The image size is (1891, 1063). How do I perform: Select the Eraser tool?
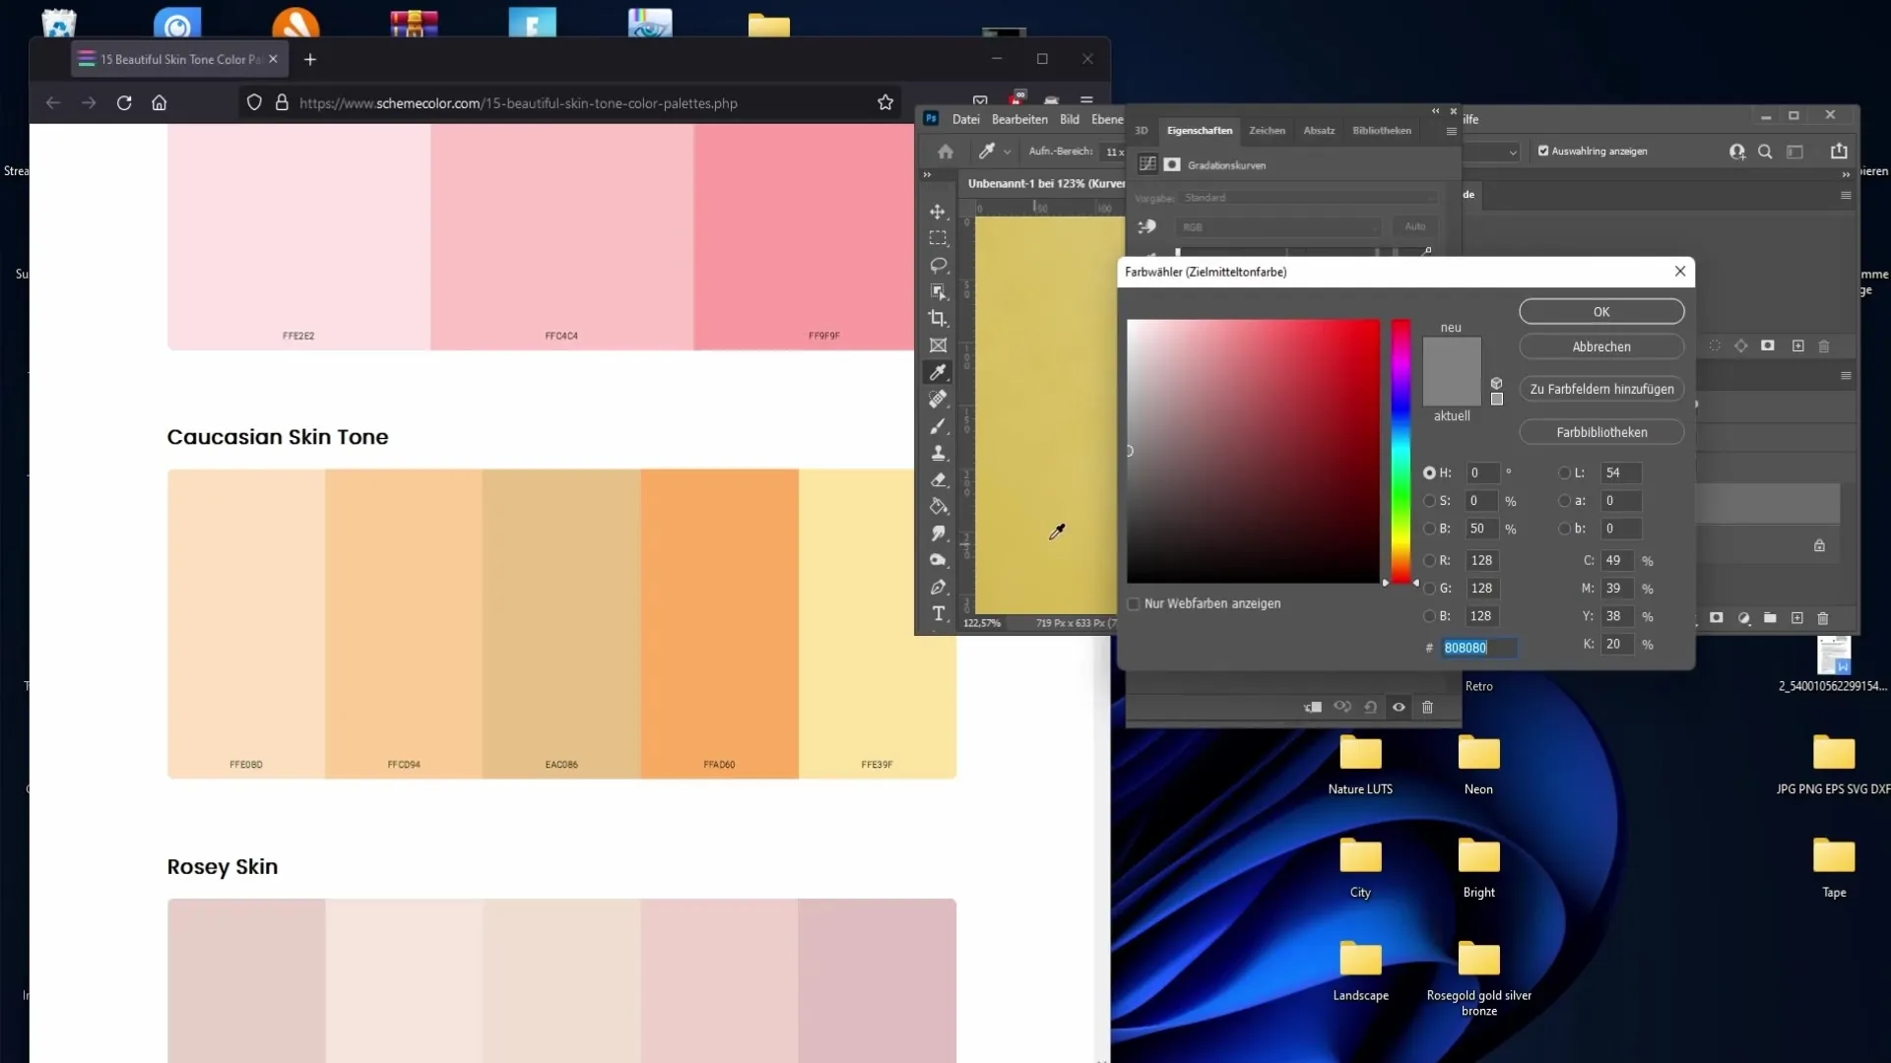pos(938,479)
